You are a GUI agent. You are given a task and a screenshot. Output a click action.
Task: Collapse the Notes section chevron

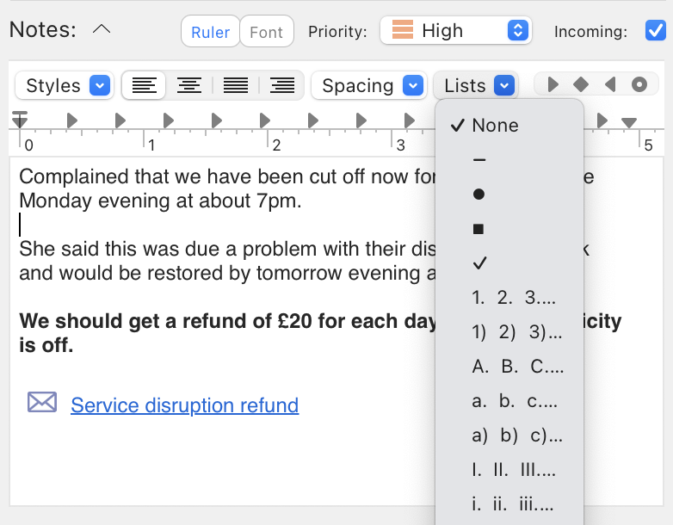pos(101,30)
